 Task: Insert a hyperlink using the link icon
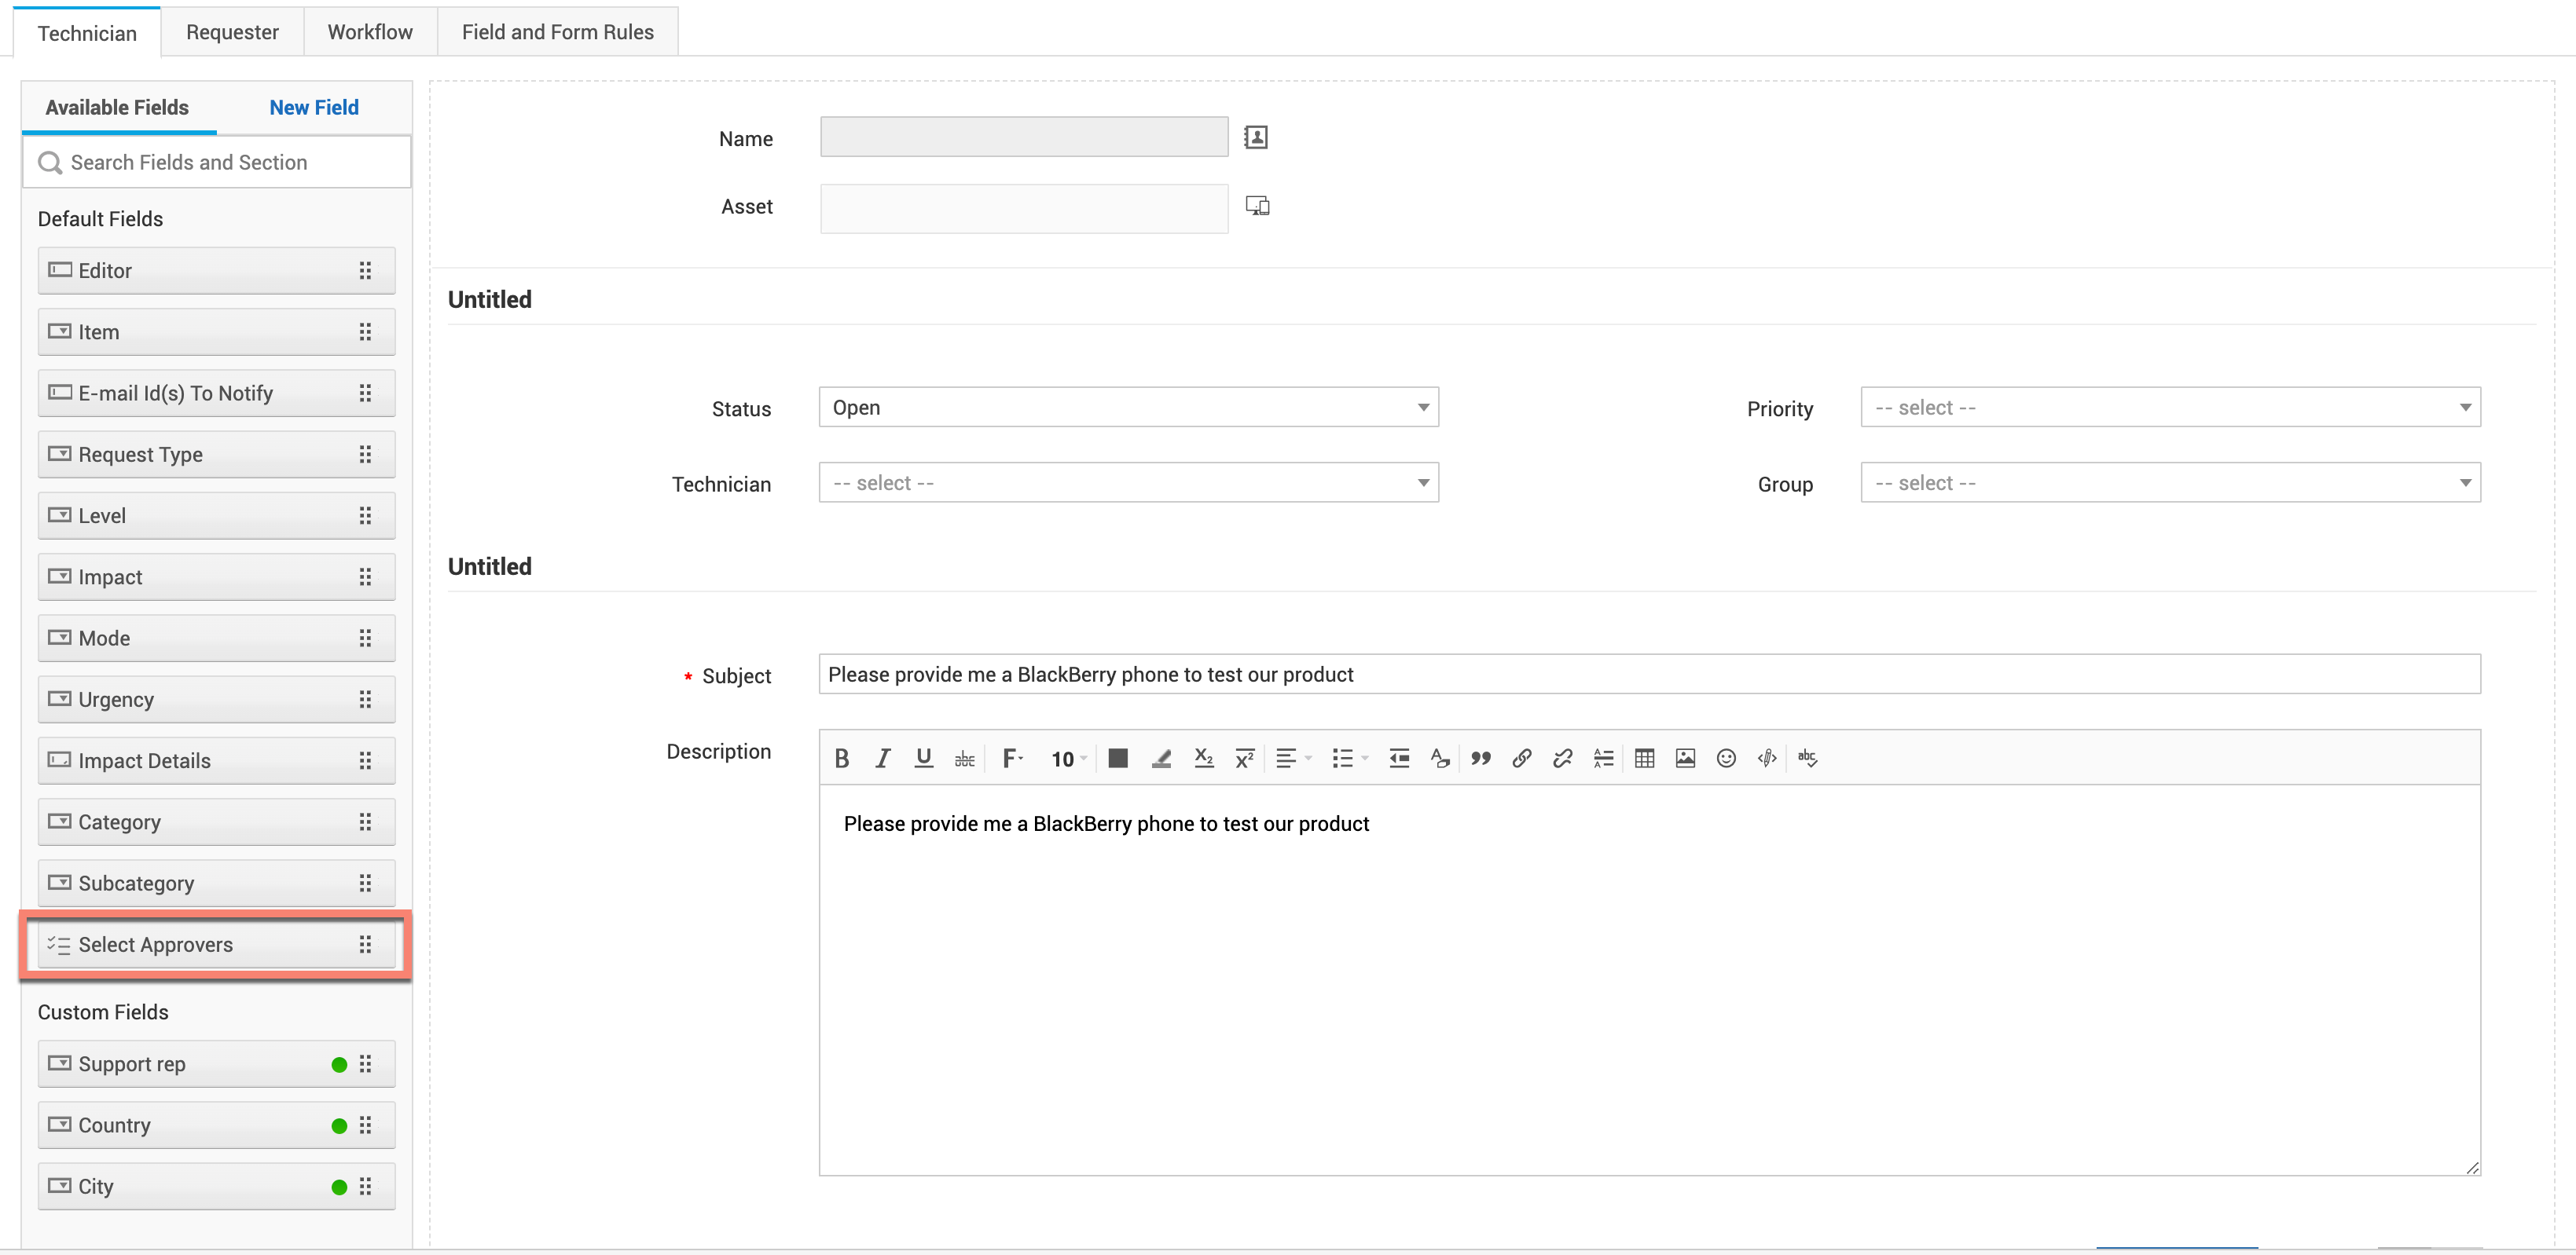coord(1521,759)
